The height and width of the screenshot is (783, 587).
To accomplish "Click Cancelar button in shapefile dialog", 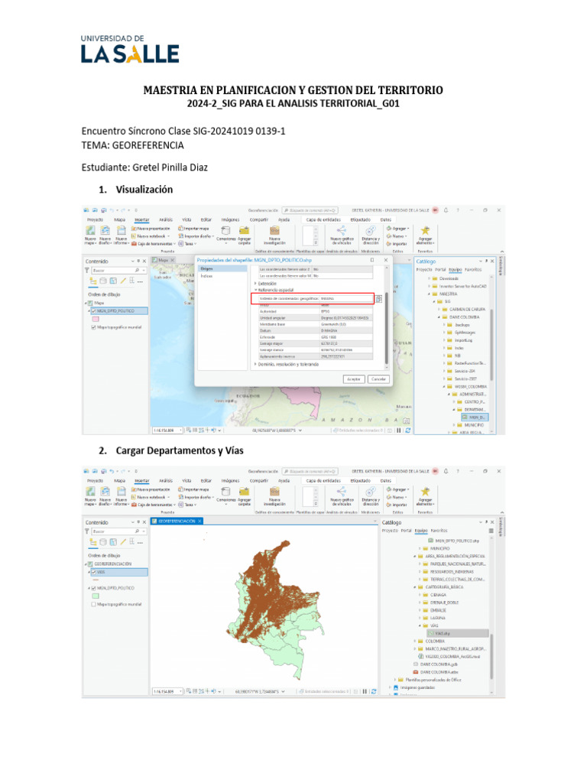I will [x=378, y=379].
